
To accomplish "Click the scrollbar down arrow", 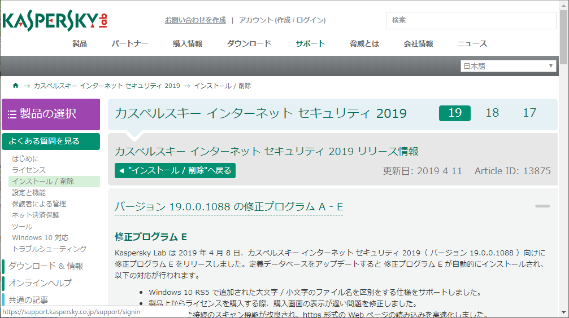I will click(x=563, y=312).
